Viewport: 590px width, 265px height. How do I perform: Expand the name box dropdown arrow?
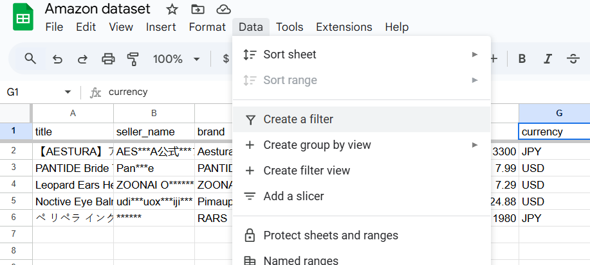(x=68, y=92)
